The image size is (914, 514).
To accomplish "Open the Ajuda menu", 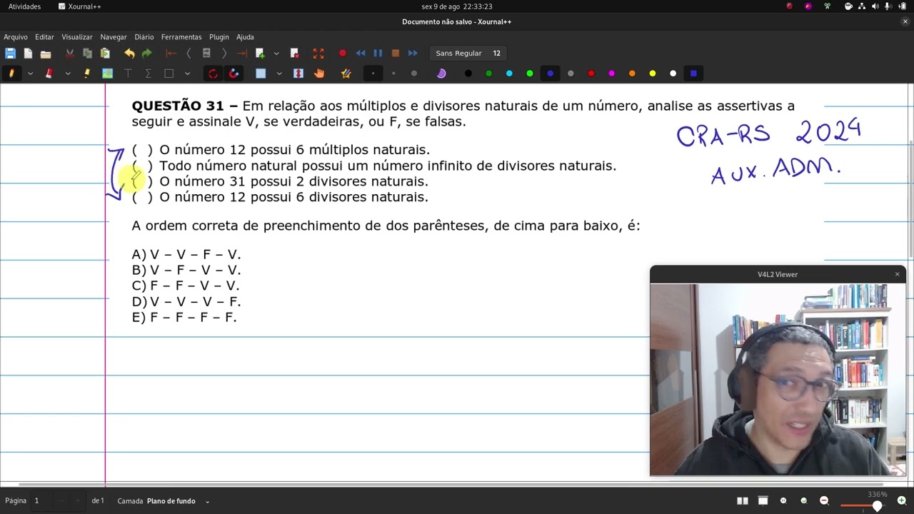I will coord(245,37).
